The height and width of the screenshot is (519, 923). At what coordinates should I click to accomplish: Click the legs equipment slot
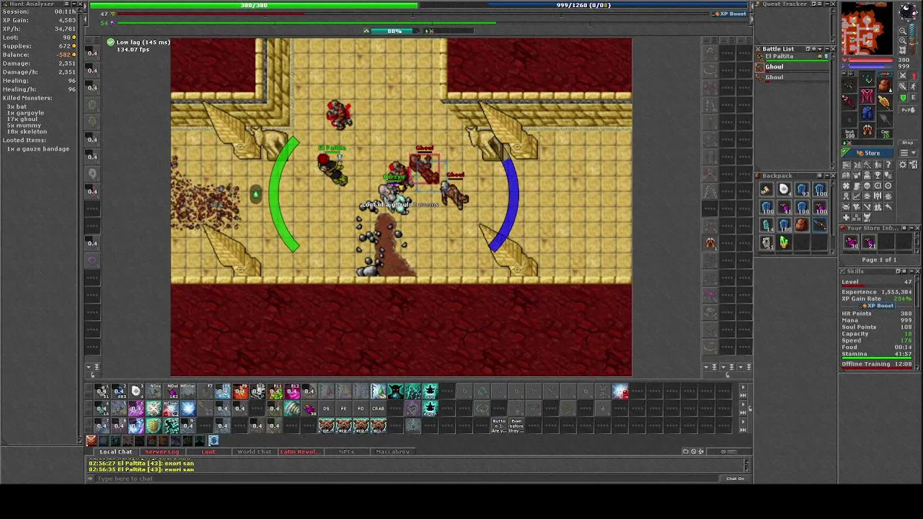point(867,113)
